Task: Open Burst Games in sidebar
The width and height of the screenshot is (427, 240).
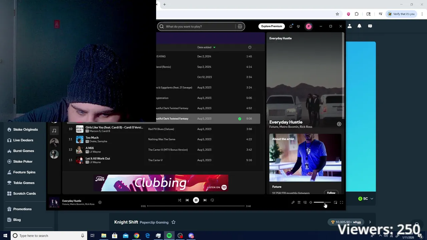Action: coord(23,151)
